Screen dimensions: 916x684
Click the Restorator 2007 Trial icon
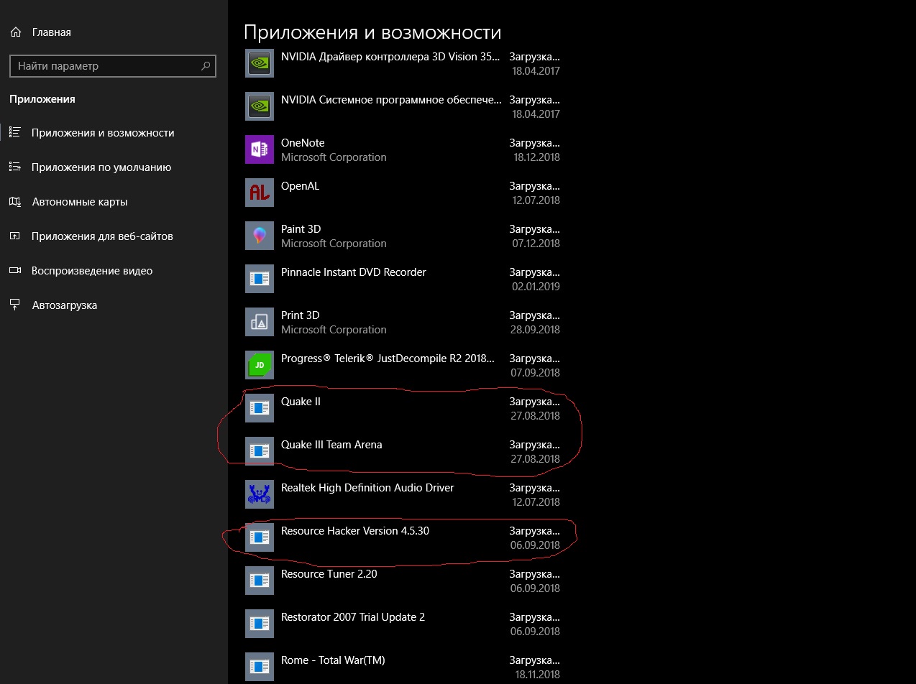[260, 624]
